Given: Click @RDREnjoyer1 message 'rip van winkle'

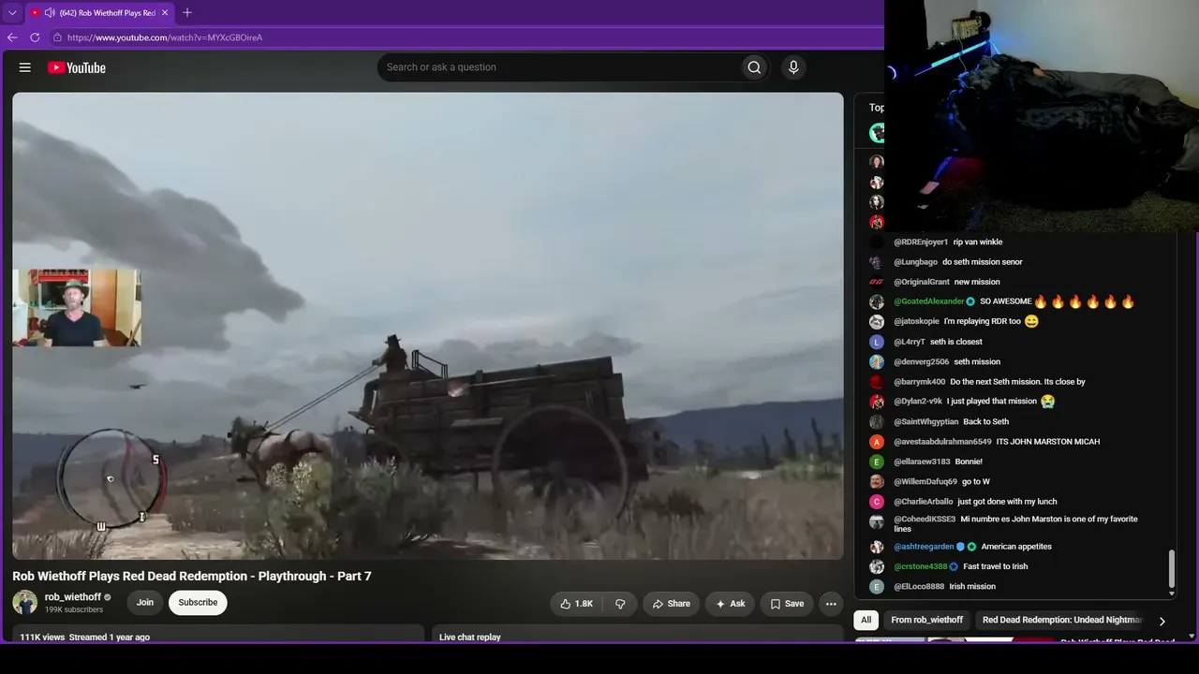Looking at the screenshot, I should [x=978, y=242].
